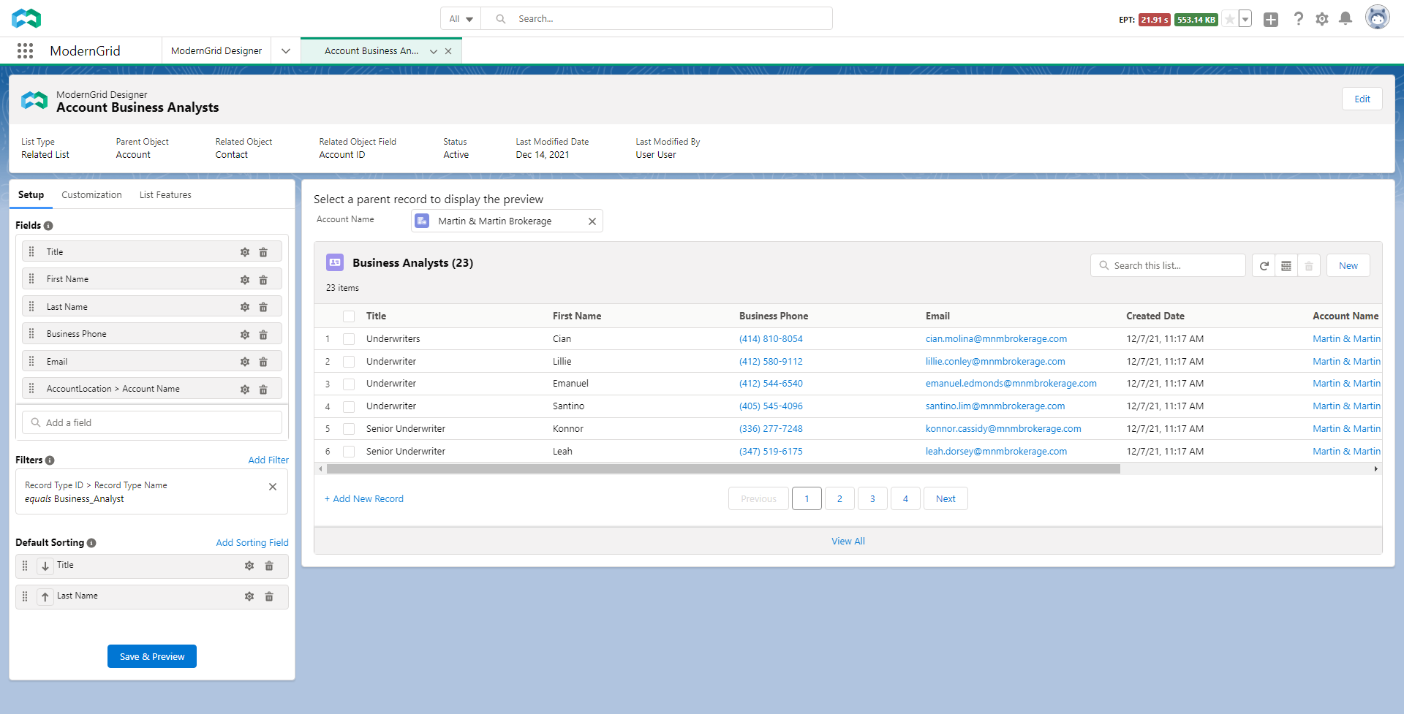Image resolution: width=1404 pixels, height=714 pixels.
Task: Click the Fields info icon
Action: point(48,226)
